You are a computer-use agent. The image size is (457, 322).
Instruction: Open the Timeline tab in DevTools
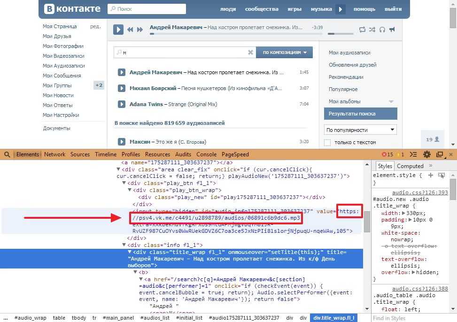[x=106, y=154]
